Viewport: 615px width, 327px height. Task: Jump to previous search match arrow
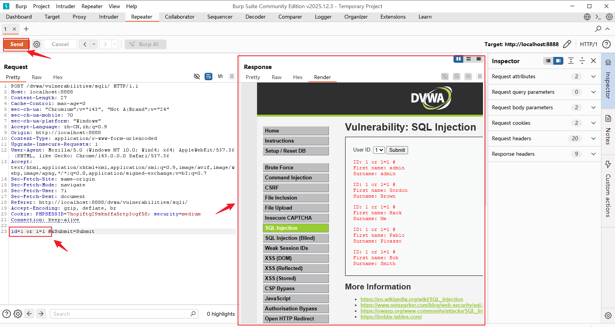(30, 314)
